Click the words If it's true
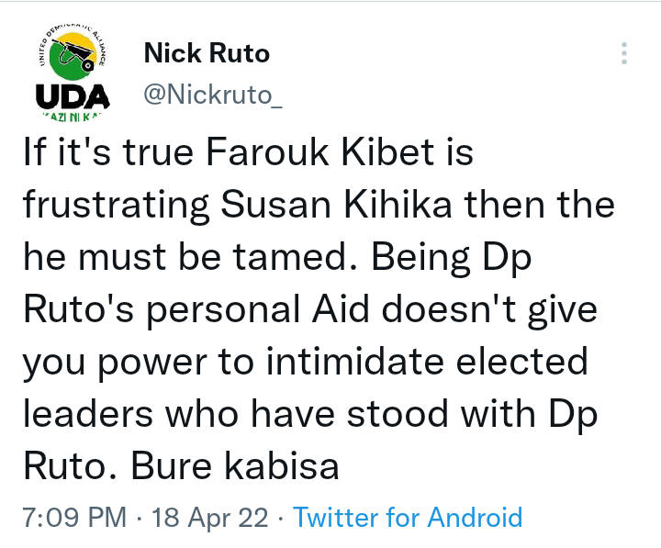 click(104, 152)
